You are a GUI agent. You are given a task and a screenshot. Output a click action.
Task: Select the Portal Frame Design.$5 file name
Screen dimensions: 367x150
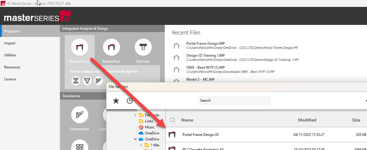[x=200, y=135]
